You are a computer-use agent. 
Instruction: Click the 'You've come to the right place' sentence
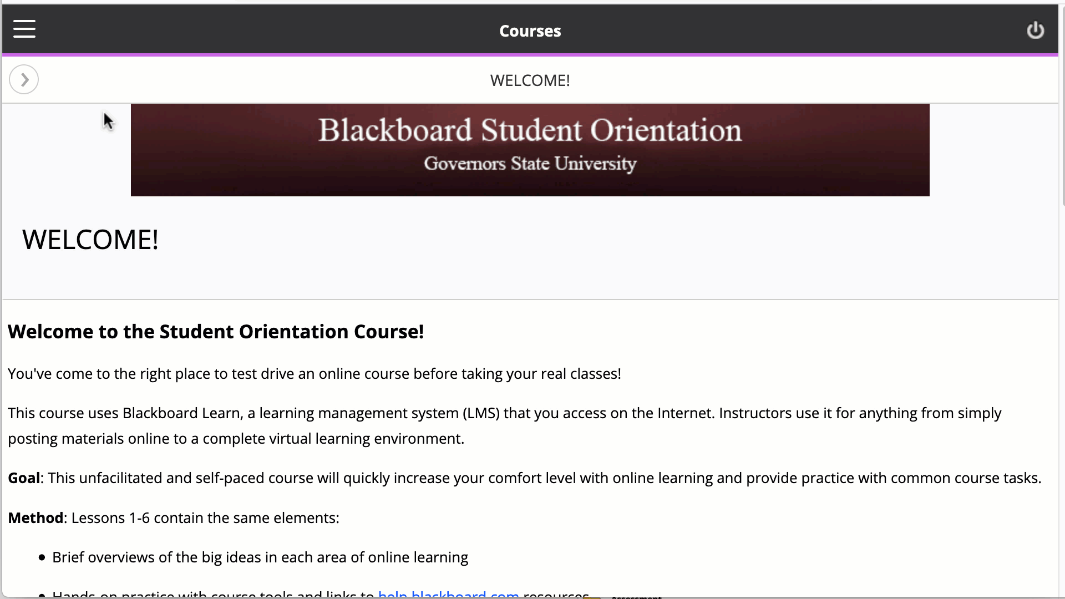pyautogui.click(x=315, y=374)
